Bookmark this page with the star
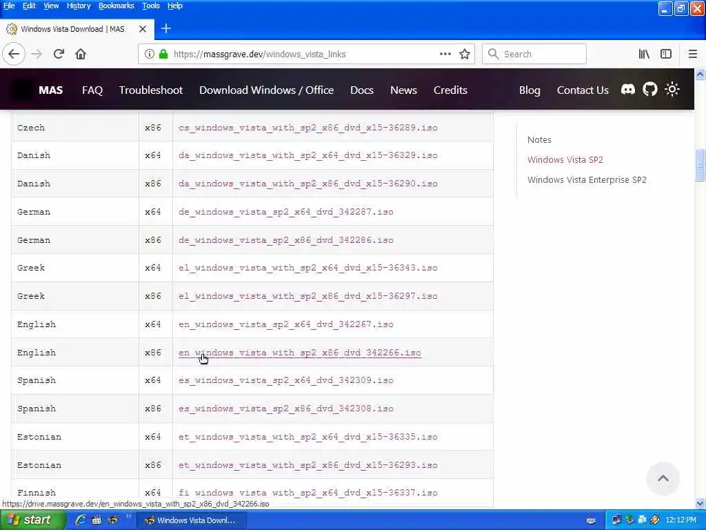This screenshot has width=706, height=530. [465, 54]
